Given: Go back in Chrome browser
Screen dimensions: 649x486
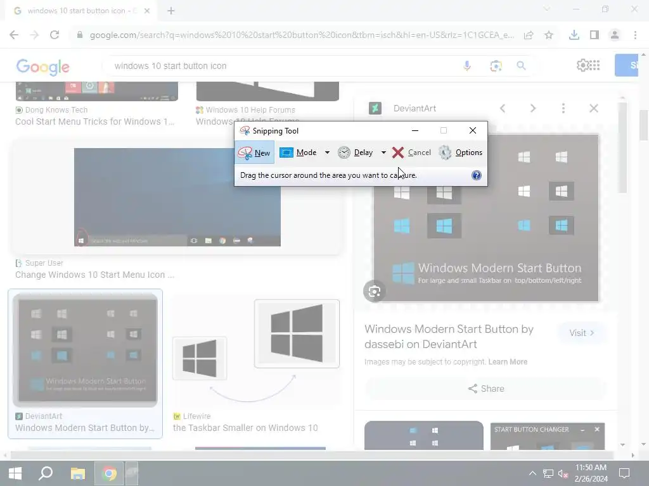Looking at the screenshot, I should [x=14, y=35].
